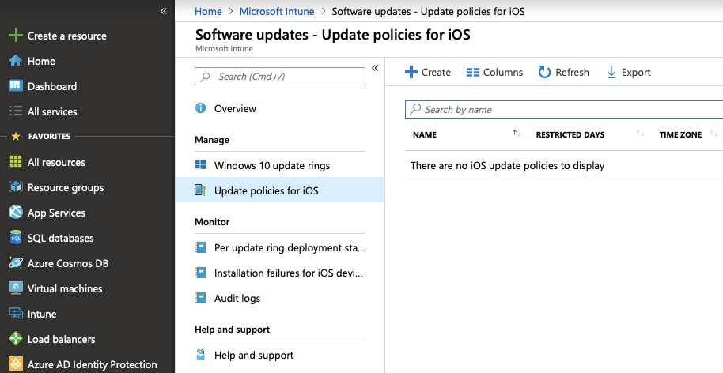Click the Home house icon in sidebar
Viewport: 723px width, 373px height.
tap(16, 61)
